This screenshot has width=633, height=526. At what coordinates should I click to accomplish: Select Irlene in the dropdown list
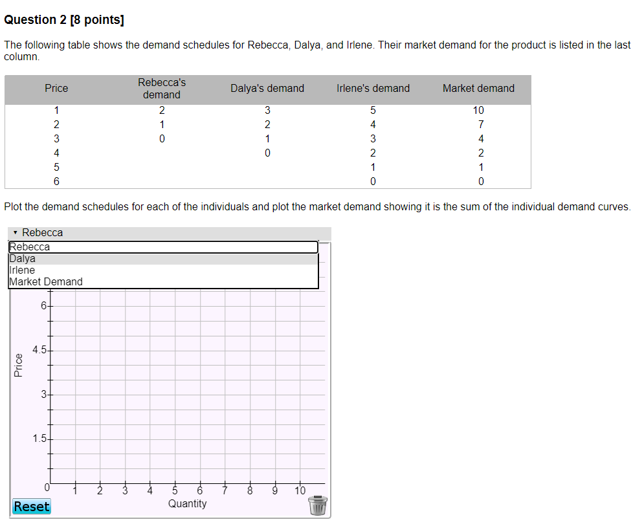click(x=164, y=270)
